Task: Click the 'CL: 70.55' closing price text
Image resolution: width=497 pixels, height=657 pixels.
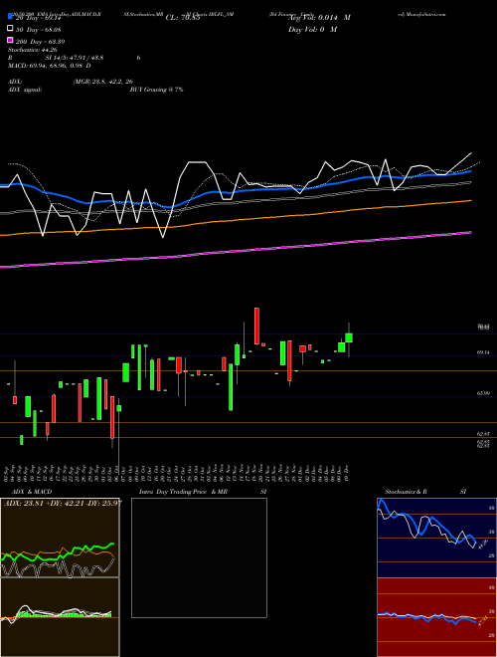Action: click(x=183, y=18)
